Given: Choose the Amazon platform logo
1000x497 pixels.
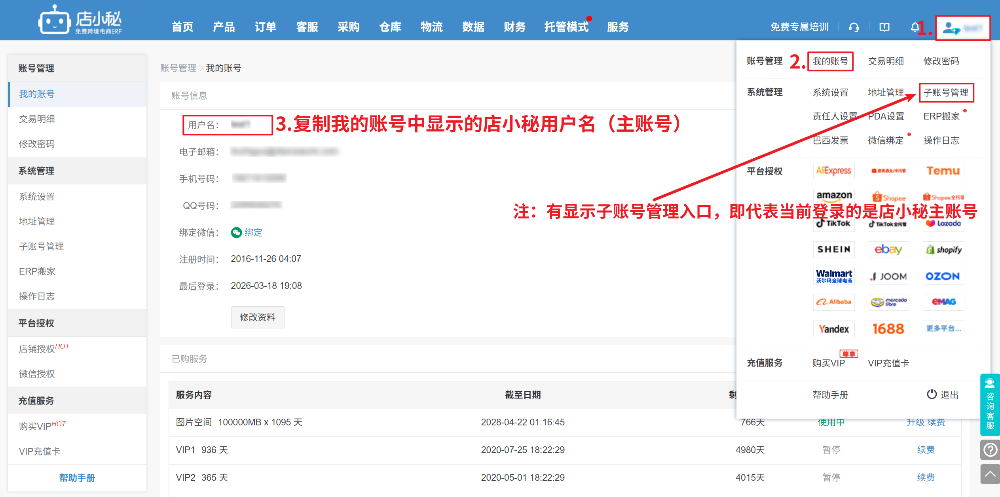Looking at the screenshot, I should point(833,196).
